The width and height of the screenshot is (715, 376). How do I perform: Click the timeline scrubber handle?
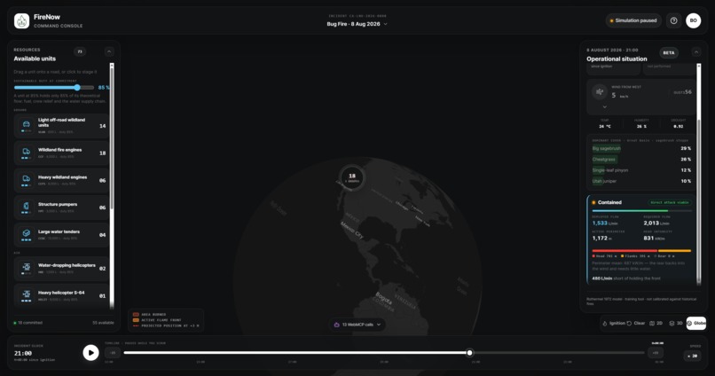coord(469,353)
